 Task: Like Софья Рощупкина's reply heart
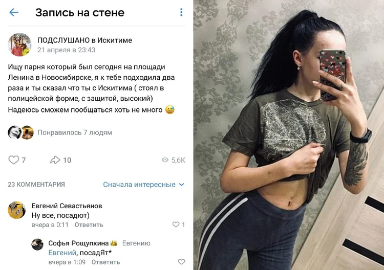[x=181, y=262]
